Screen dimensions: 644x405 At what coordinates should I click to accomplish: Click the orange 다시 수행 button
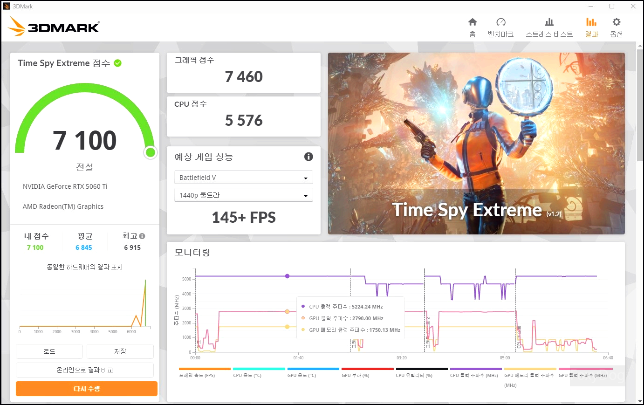tap(87, 389)
